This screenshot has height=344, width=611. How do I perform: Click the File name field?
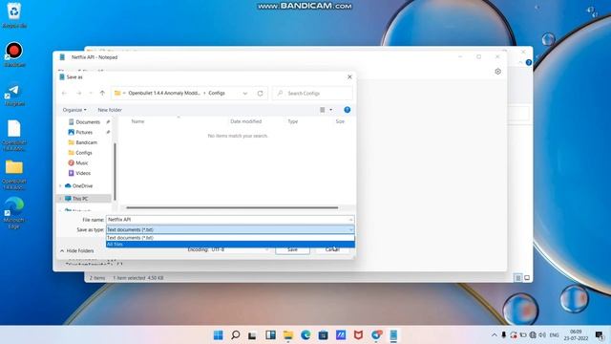tap(230, 220)
